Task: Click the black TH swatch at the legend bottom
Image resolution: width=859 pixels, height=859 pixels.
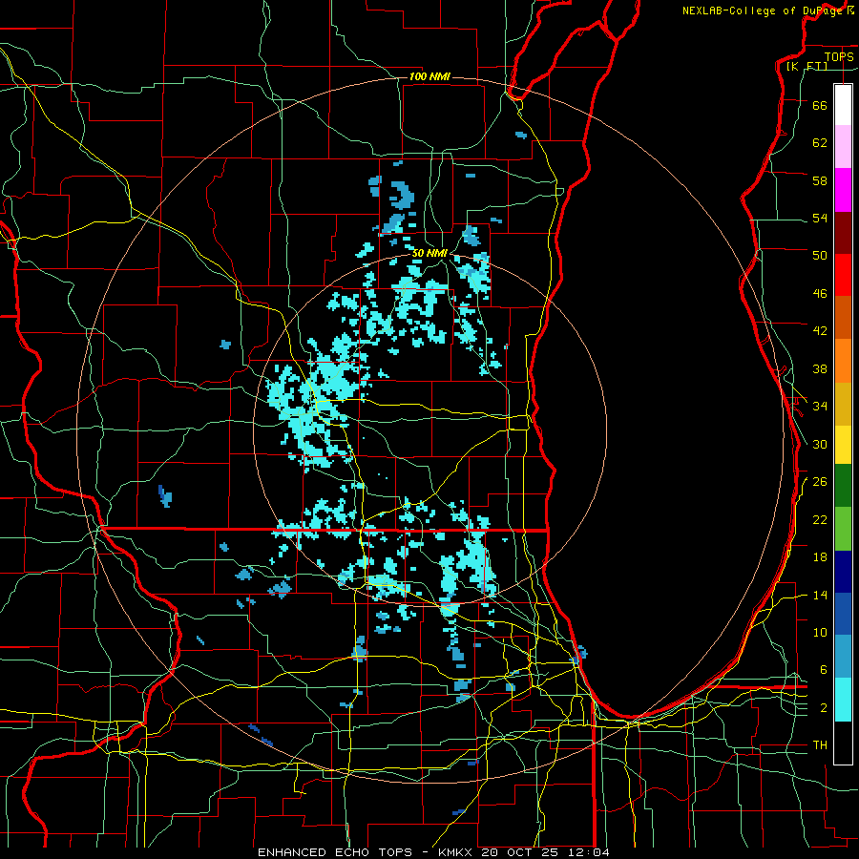Action: point(843,743)
